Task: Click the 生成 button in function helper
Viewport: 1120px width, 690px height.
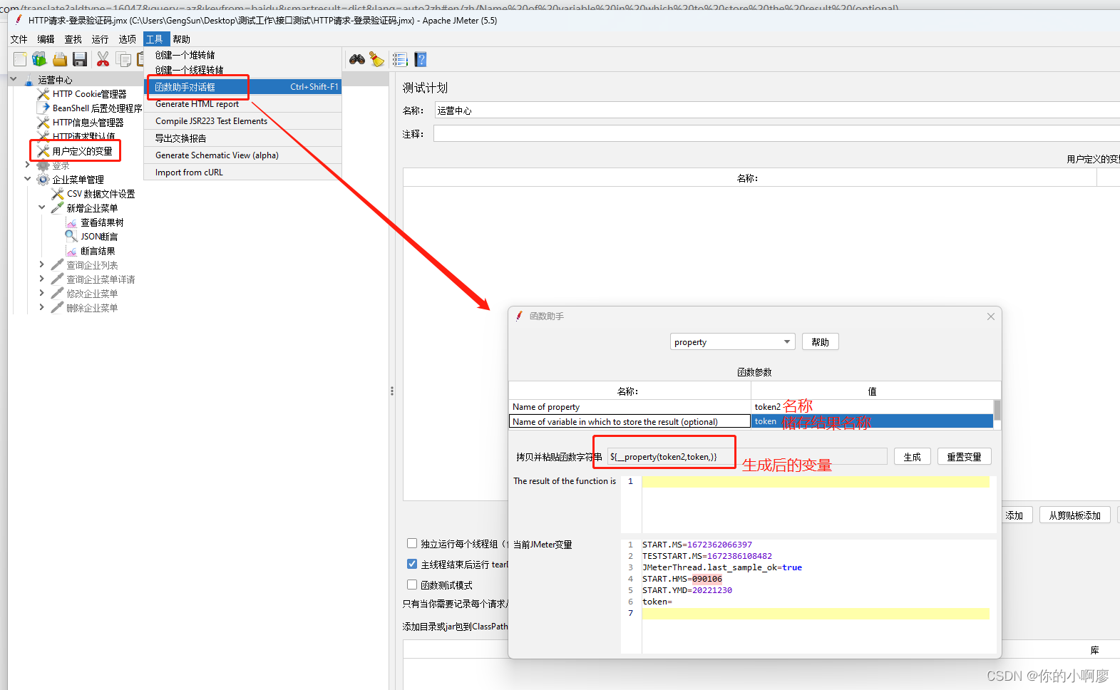Action: [x=913, y=457]
